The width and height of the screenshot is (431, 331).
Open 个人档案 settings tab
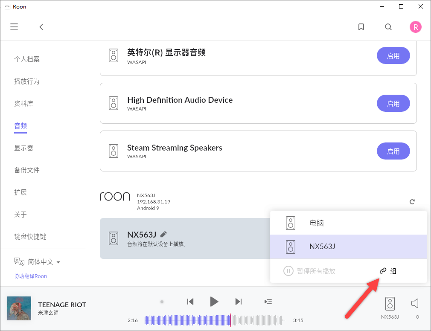click(x=27, y=59)
